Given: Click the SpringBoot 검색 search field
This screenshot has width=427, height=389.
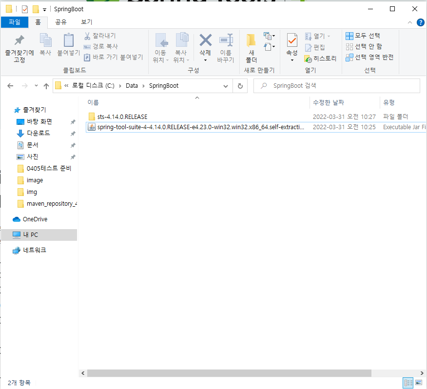Looking at the screenshot, I should pos(337,86).
